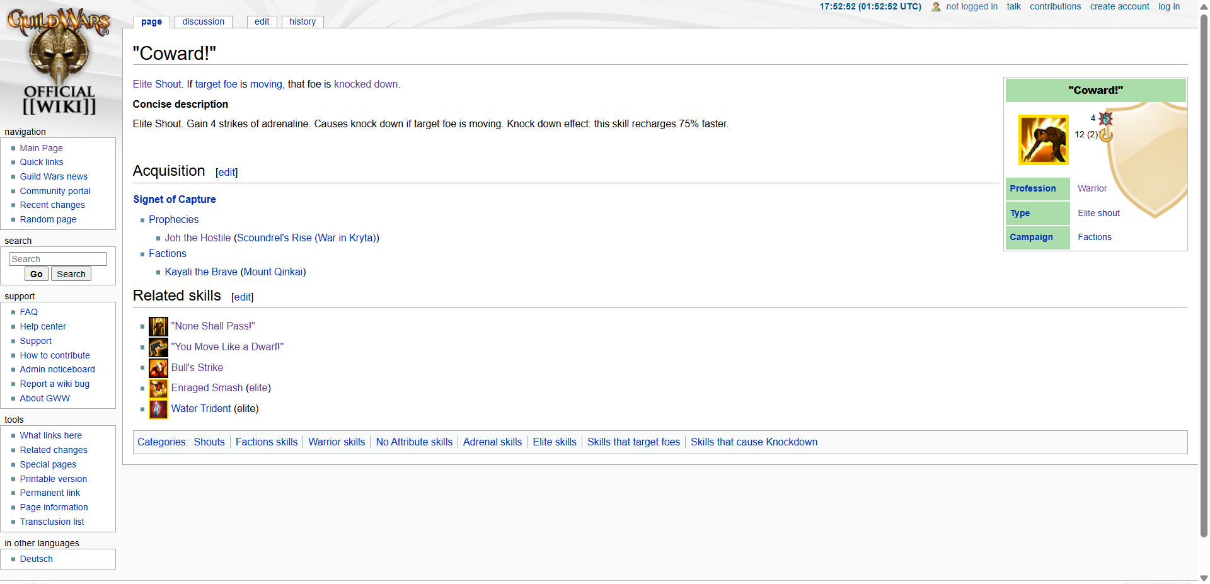1210x584 pixels.
Task: Click the user icon next to not logged in
Action: tap(936, 7)
